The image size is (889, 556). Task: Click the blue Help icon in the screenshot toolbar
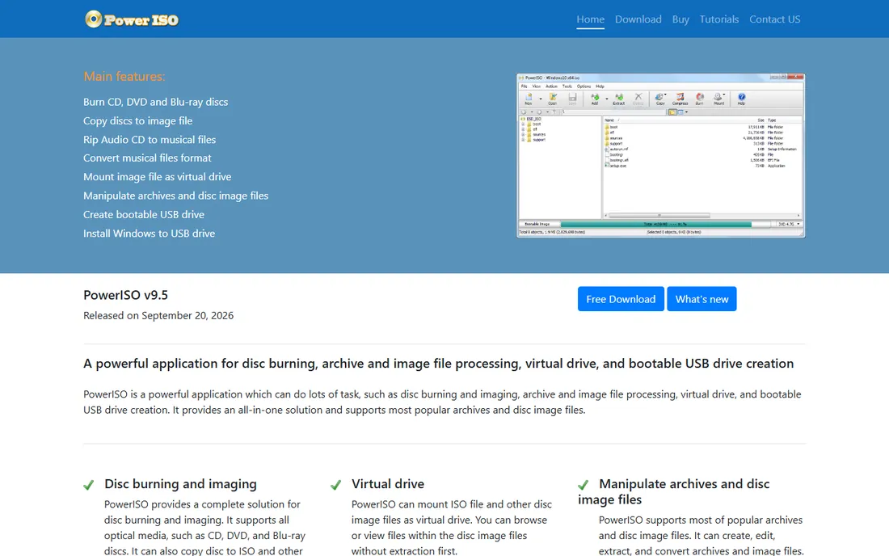coord(742,99)
